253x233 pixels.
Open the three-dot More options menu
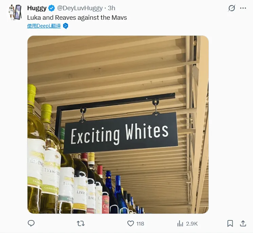coord(243,8)
